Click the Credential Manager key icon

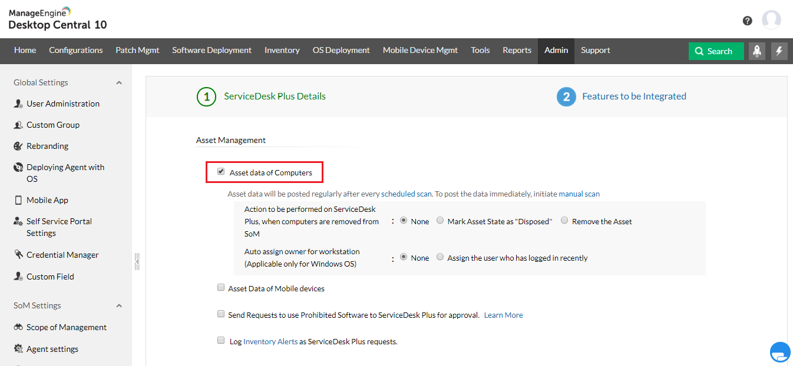pyautogui.click(x=18, y=255)
